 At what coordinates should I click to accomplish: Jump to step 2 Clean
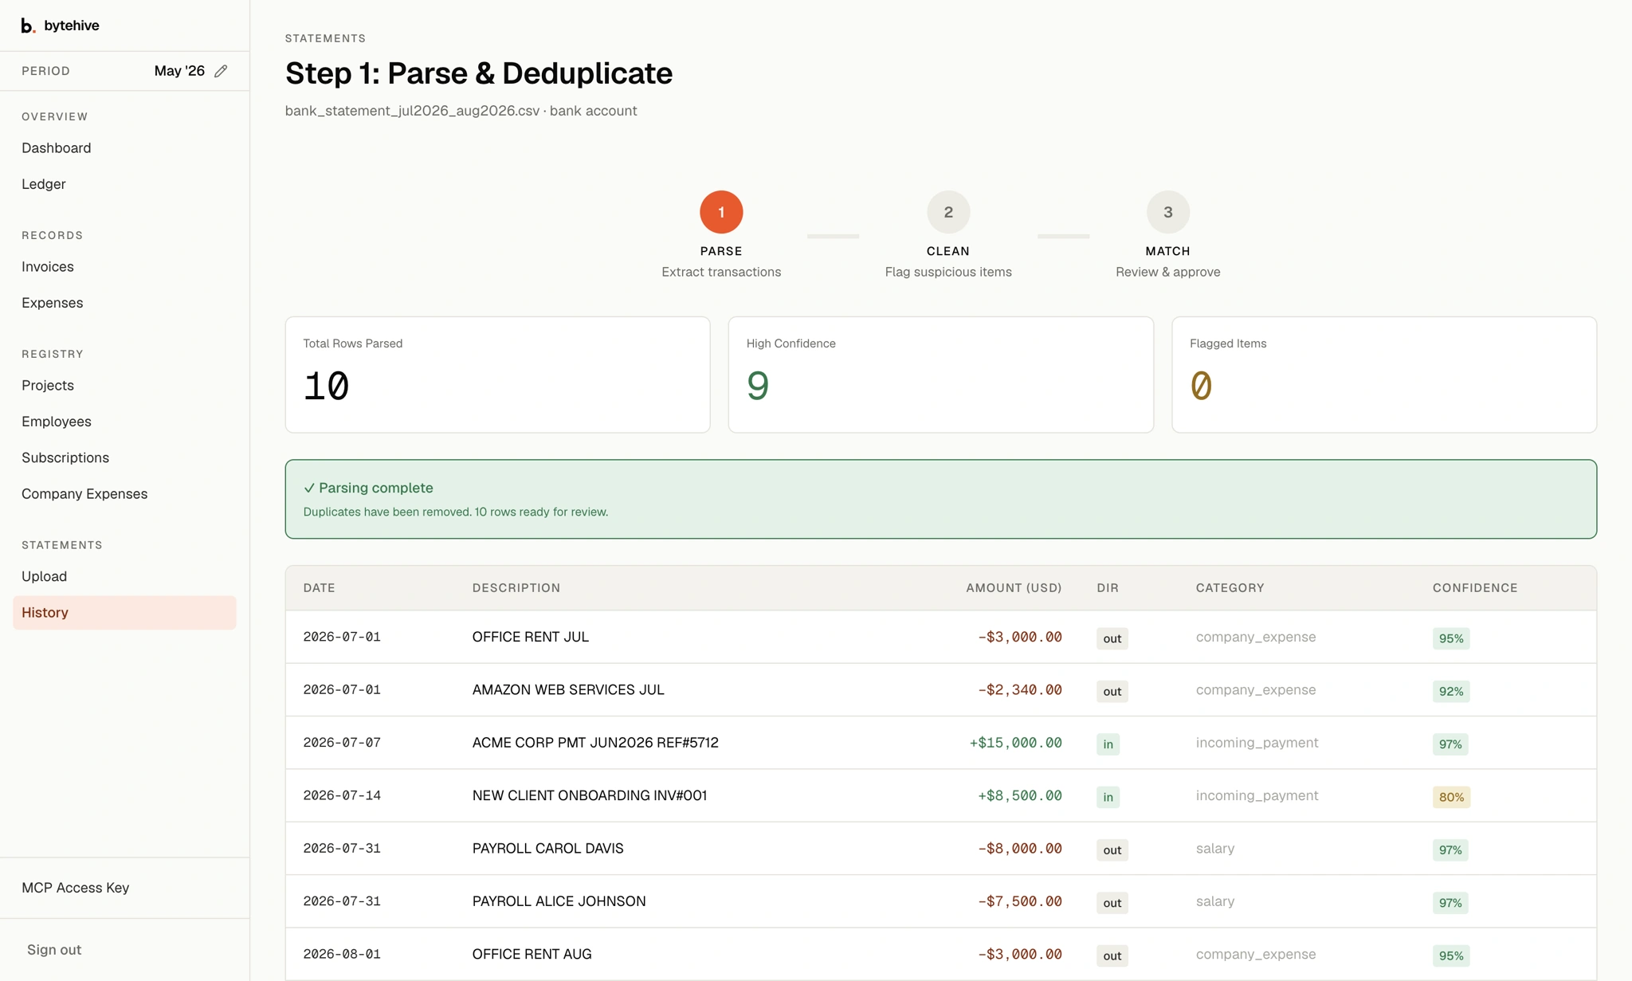click(x=948, y=212)
